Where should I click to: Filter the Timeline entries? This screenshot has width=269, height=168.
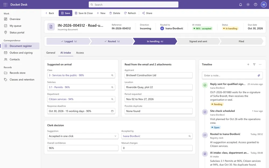point(254,65)
